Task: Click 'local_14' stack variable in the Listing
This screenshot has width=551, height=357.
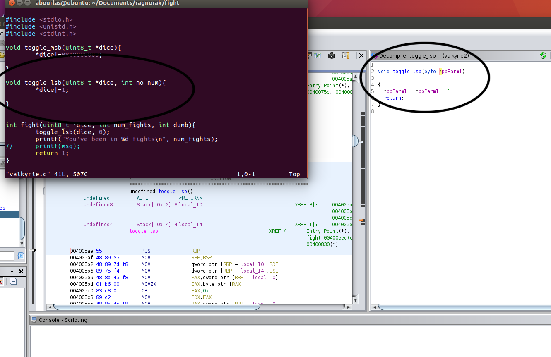Action: click(x=191, y=225)
